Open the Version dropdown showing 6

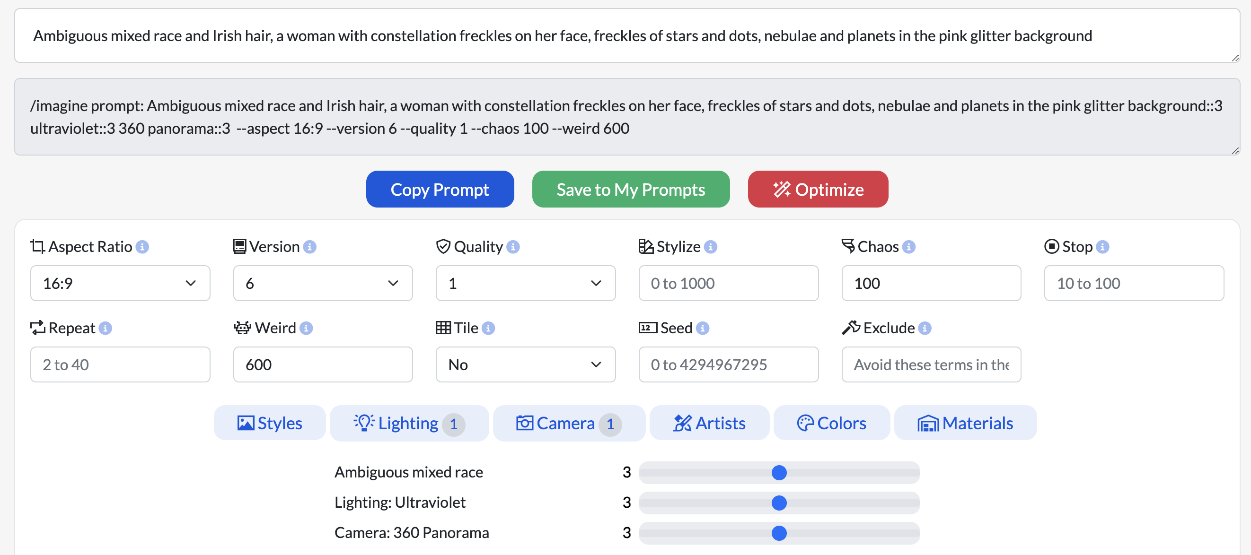323,283
